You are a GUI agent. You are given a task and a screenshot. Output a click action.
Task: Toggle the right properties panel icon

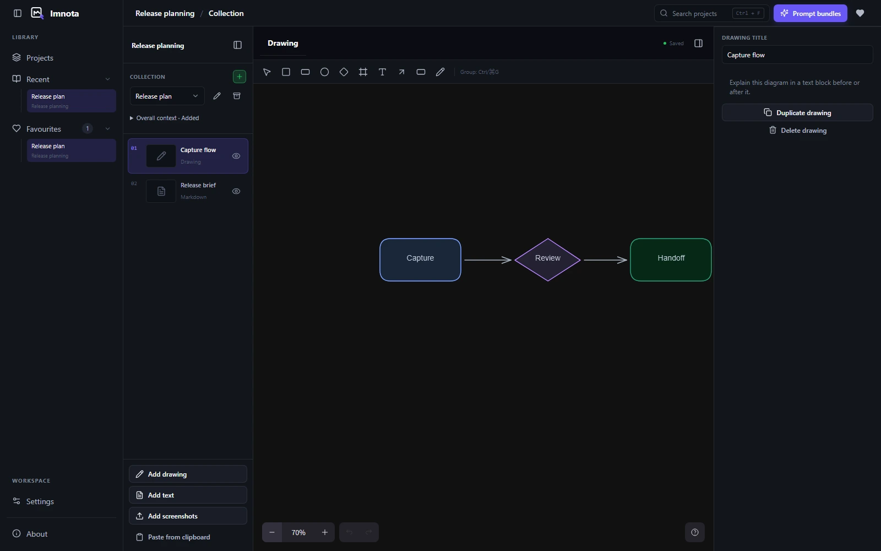[x=698, y=44]
